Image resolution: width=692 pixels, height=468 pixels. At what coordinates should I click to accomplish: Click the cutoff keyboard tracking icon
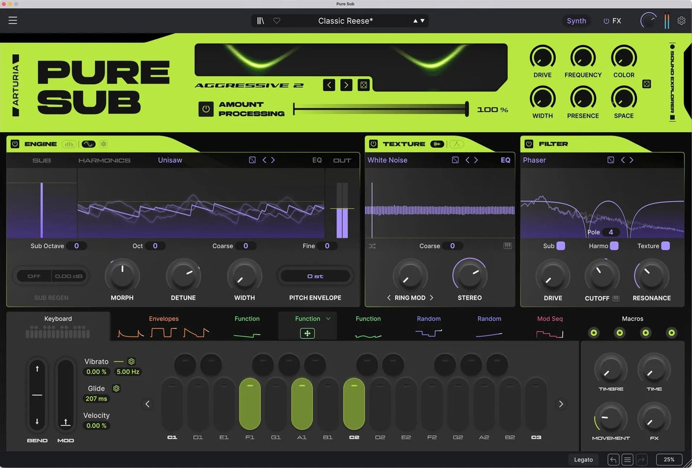coord(616,298)
